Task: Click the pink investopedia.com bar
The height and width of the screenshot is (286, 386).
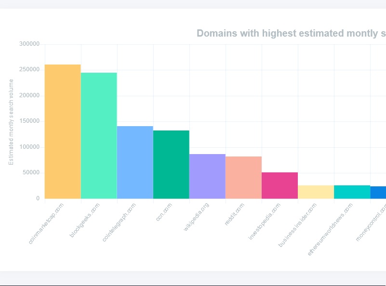Action: pos(280,185)
